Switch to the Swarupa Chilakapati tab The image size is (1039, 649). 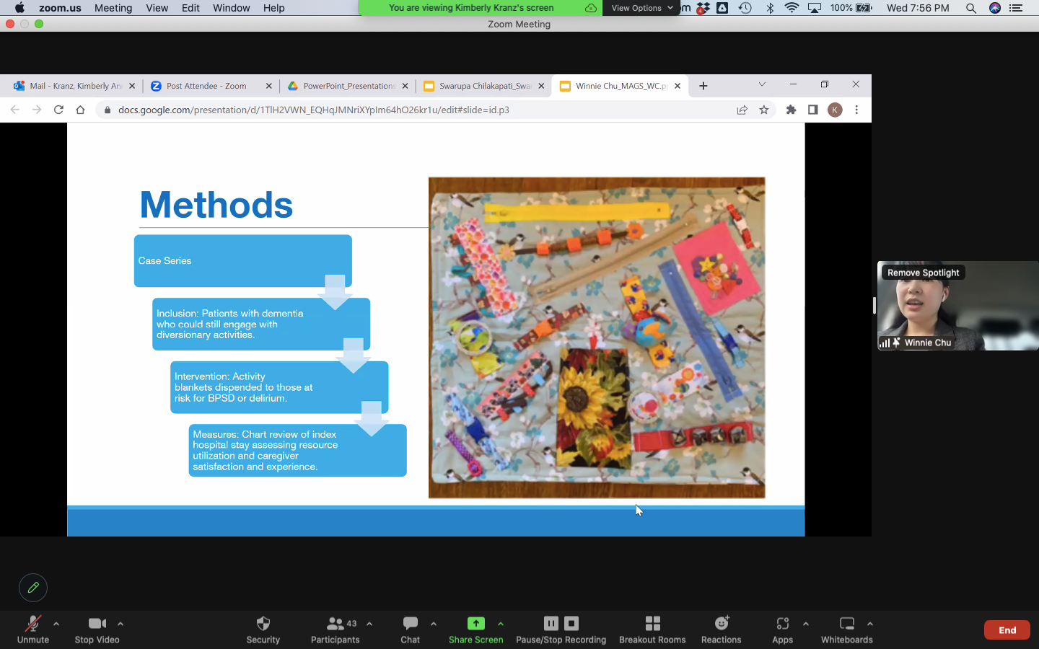(484, 86)
